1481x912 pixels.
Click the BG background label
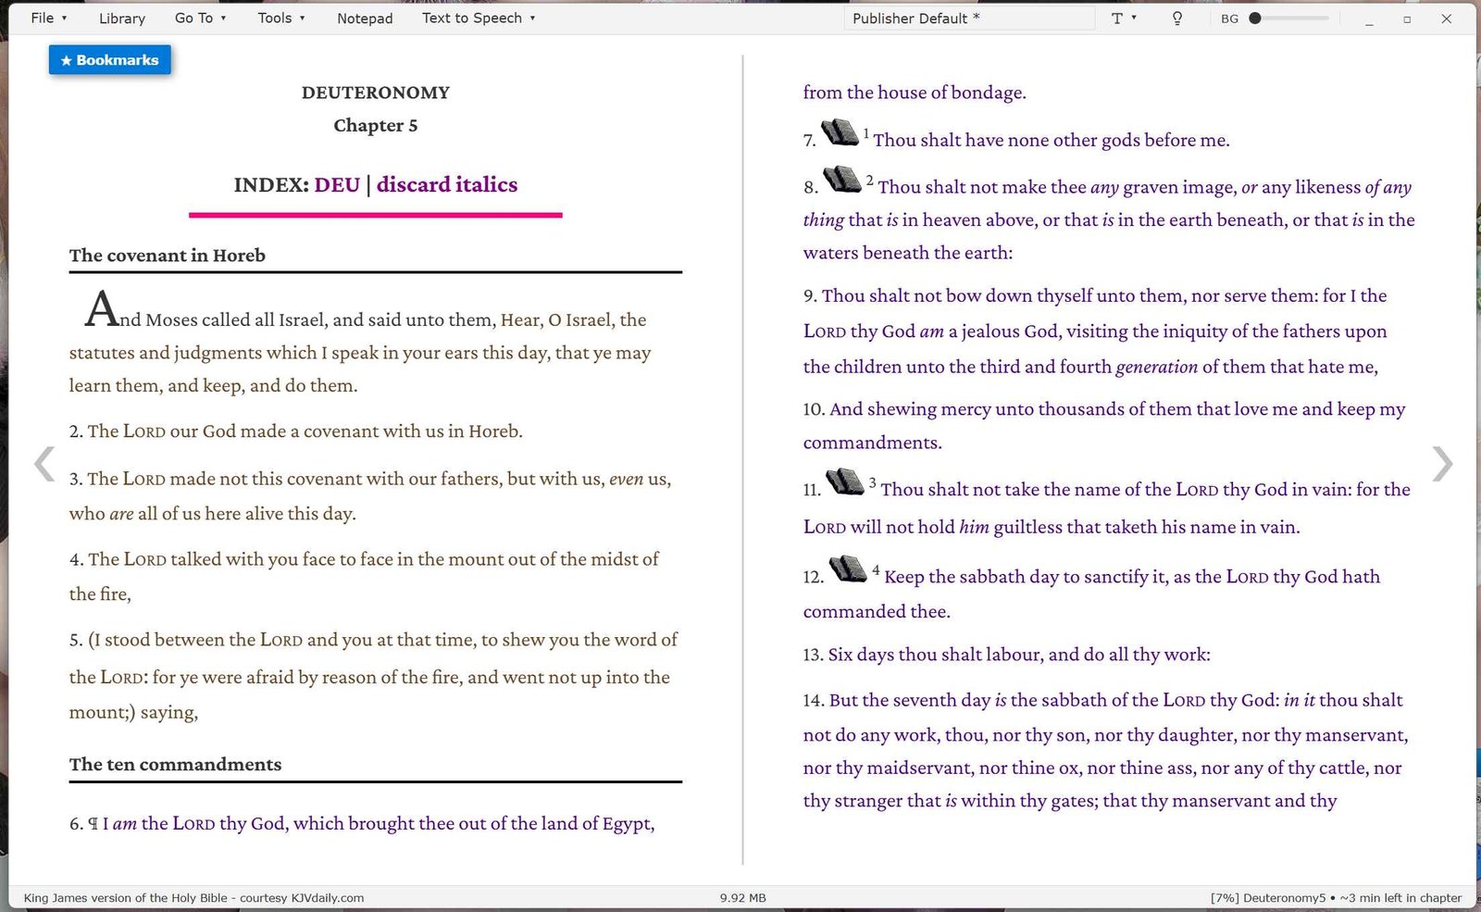pos(1229,19)
